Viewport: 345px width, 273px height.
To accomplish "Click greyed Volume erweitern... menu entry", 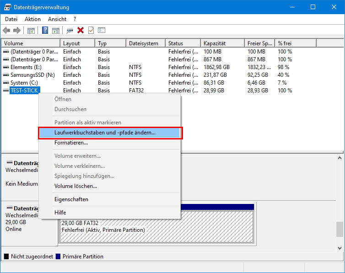I will point(110,156).
